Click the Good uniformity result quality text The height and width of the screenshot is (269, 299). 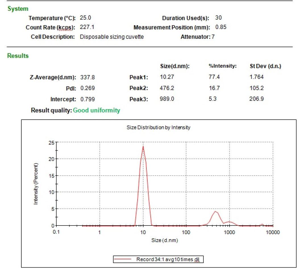pos(96,110)
